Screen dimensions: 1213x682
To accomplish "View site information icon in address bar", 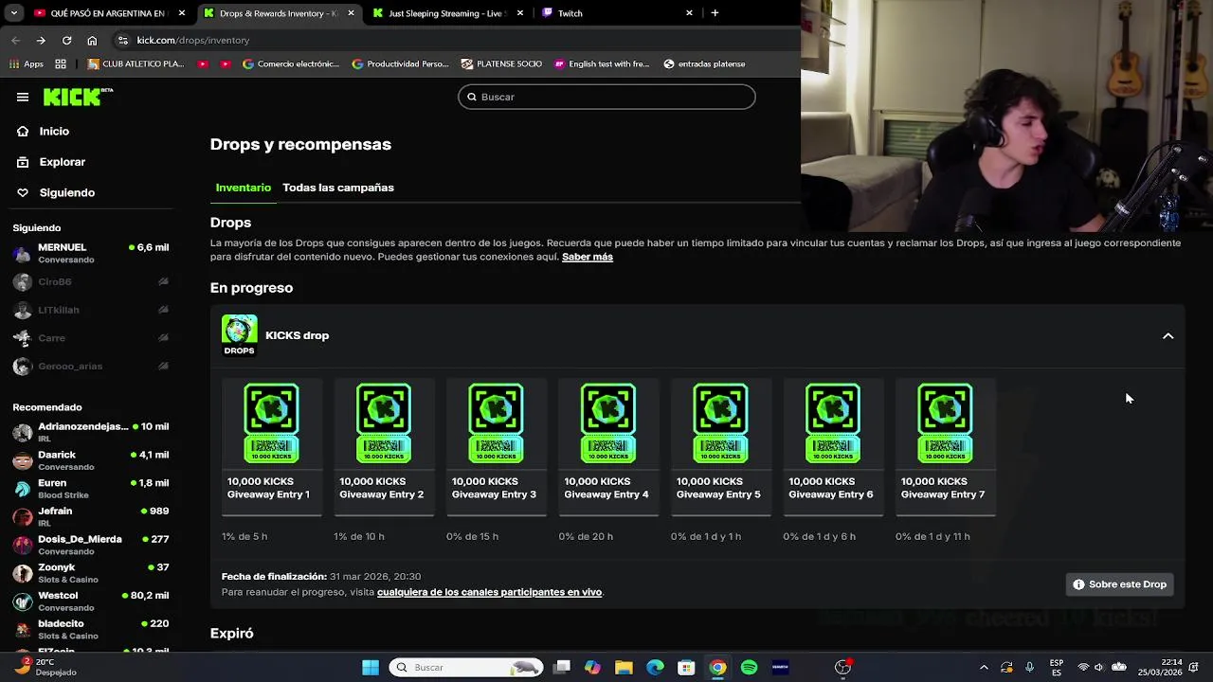I will tap(122, 40).
